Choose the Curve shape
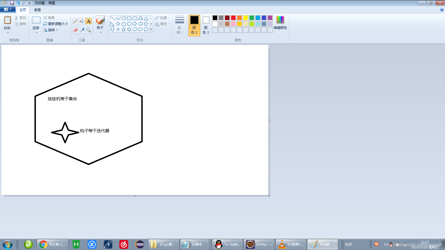This screenshot has width=445, height=250. coord(118,18)
